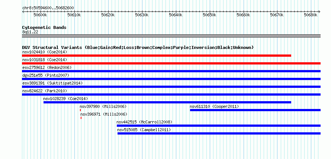
Task: Select the blue gain bar for esv3891391
Action: click(171, 87)
